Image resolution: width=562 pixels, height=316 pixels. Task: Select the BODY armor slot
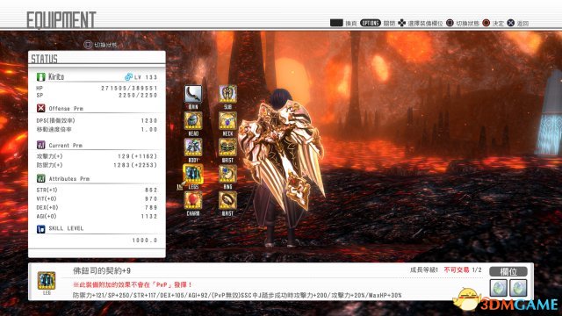[193, 147]
